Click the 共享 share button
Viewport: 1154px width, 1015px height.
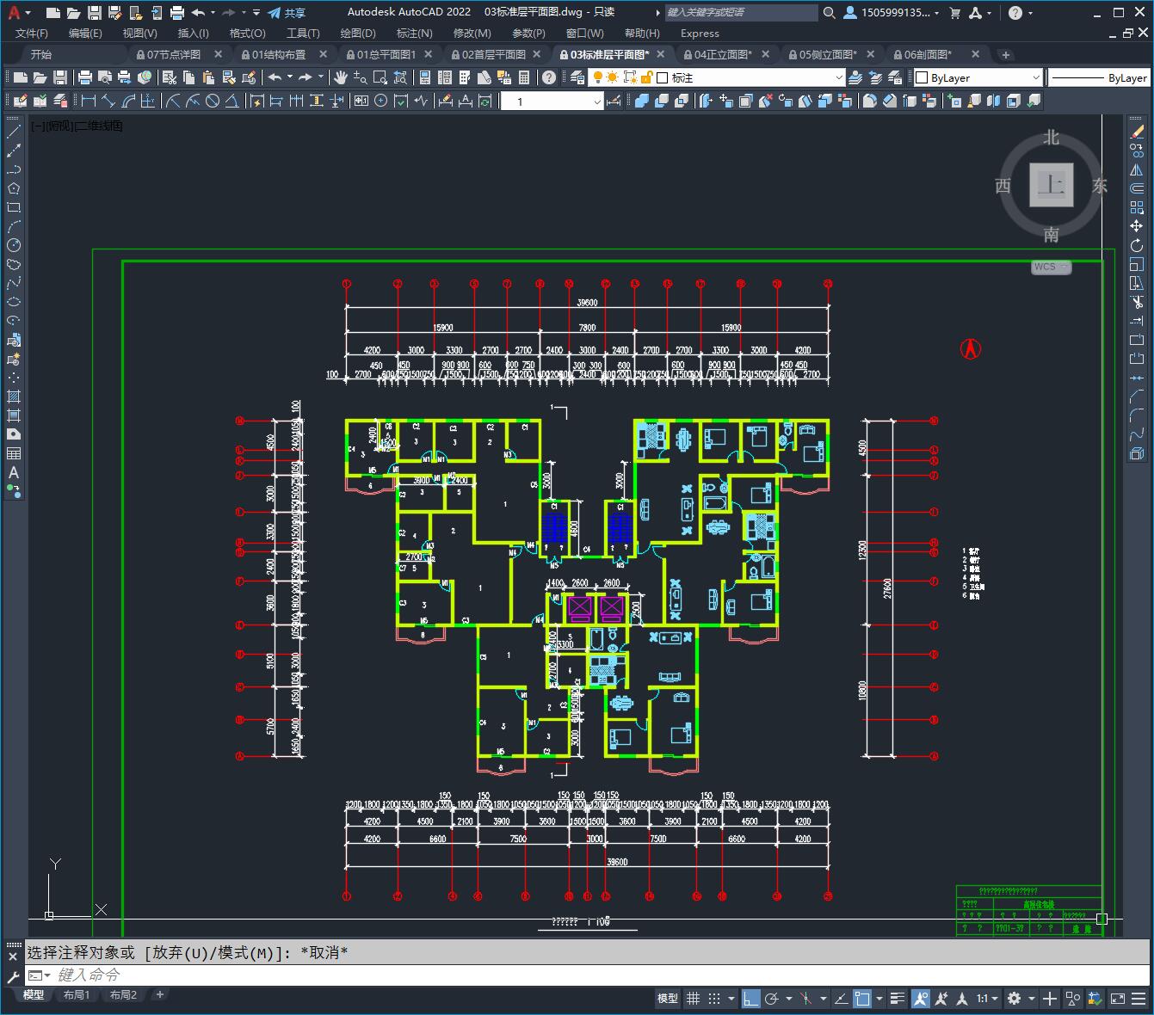[287, 13]
